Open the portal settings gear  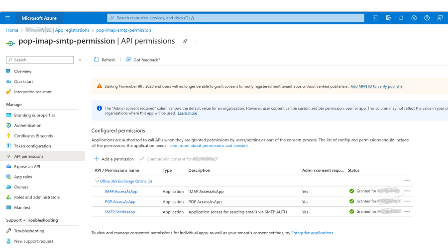tap(414, 18)
